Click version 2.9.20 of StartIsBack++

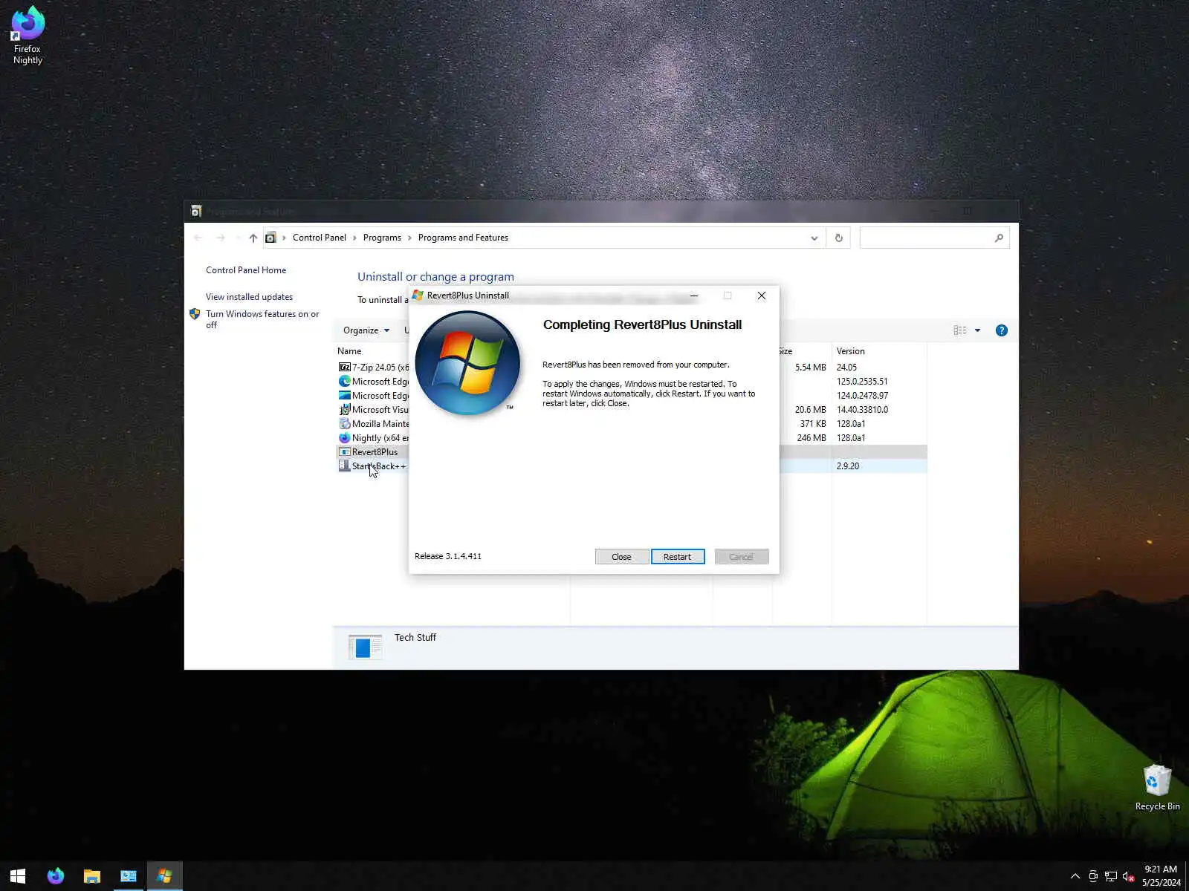click(848, 466)
